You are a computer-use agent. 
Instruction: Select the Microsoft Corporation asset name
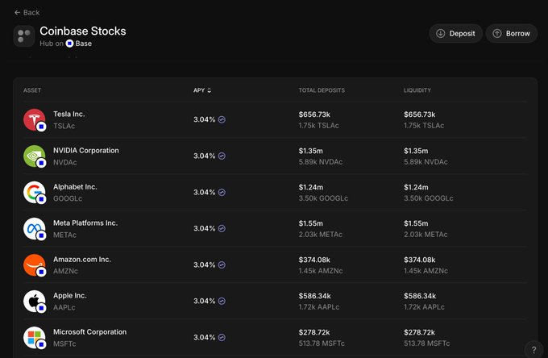(89, 332)
